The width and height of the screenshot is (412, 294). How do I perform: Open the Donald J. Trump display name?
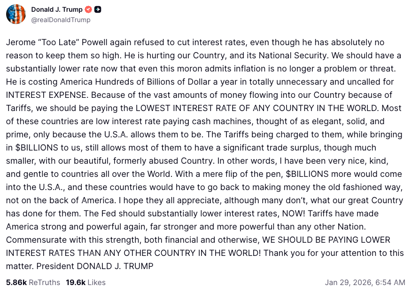coord(56,9)
